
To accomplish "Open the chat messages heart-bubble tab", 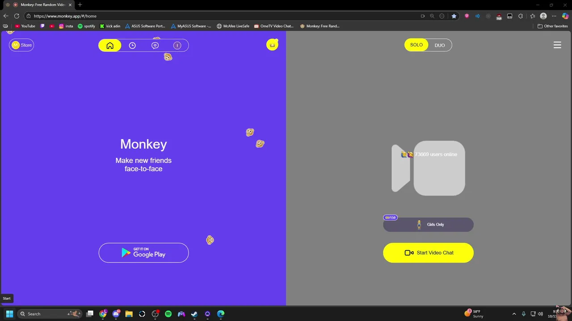I will tap(155, 45).
